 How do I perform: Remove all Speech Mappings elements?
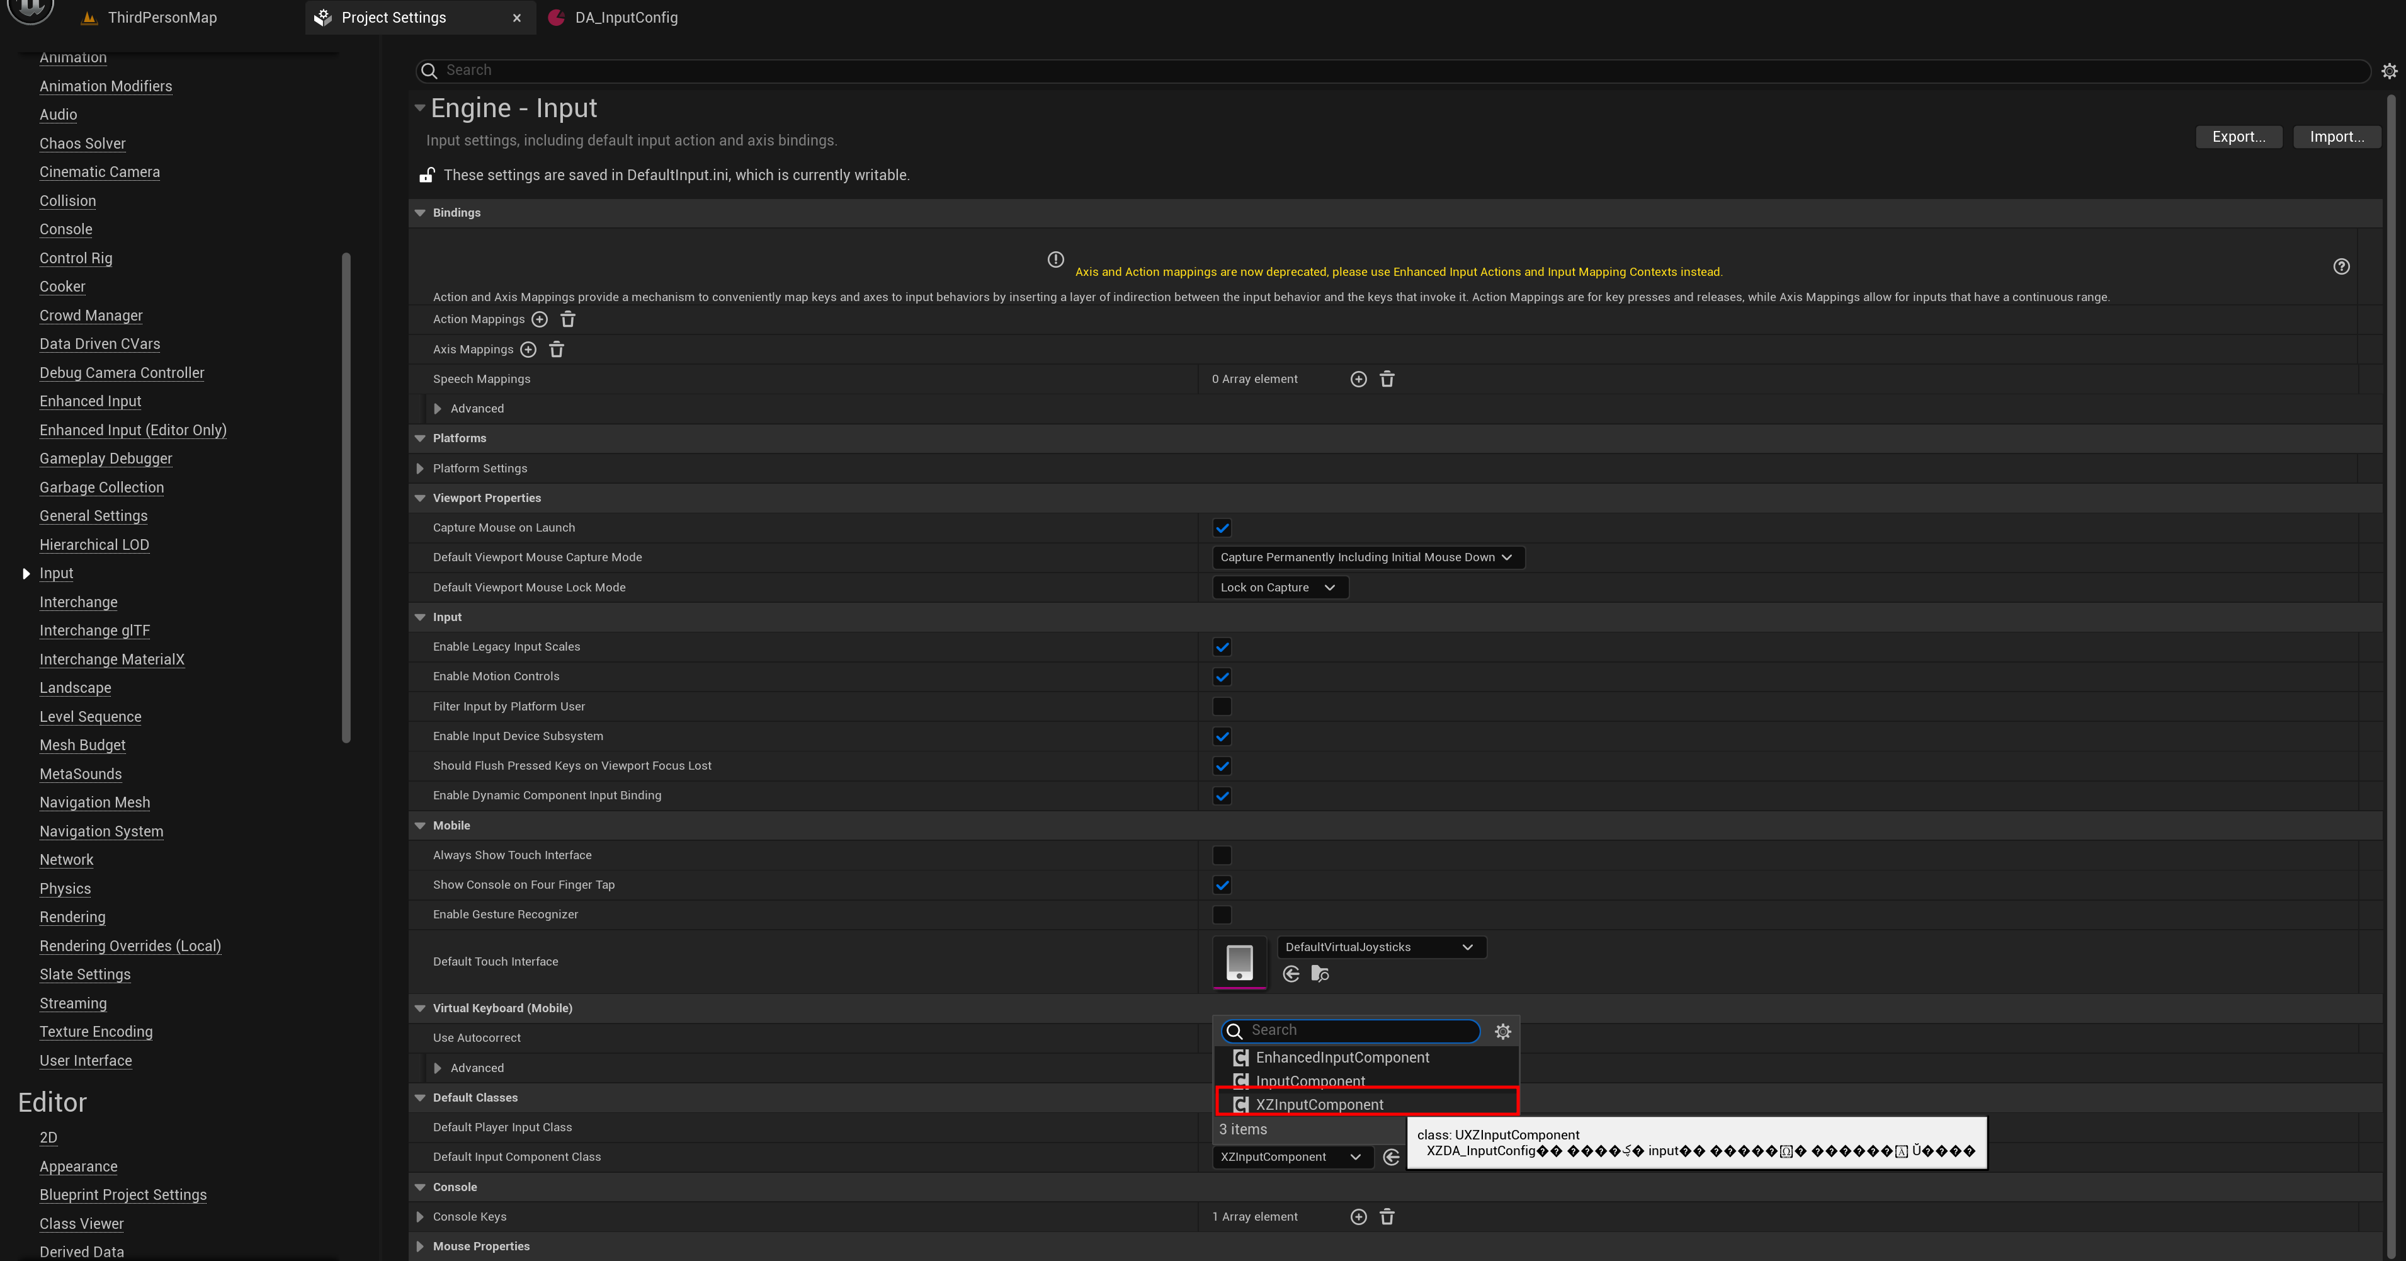(1387, 379)
